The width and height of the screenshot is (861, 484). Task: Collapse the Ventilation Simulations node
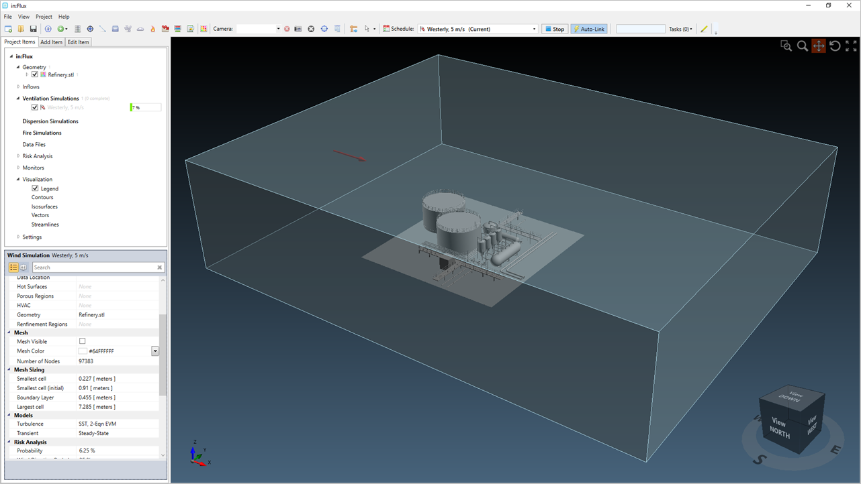(x=19, y=98)
